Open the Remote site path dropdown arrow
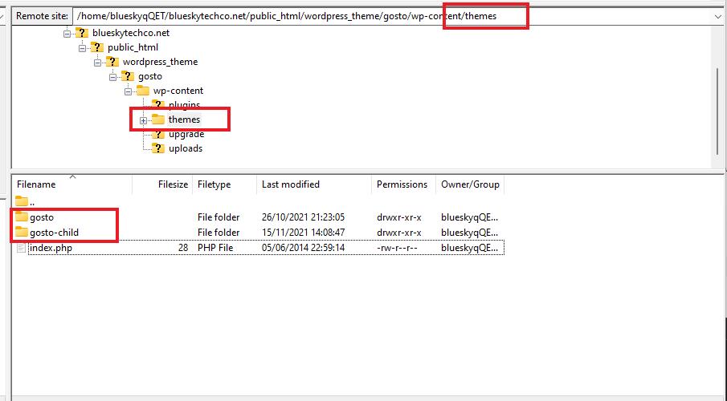Screen dimensions: 727x401 (x=718, y=17)
